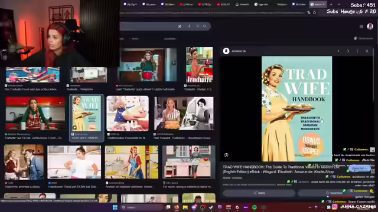
Task: Open File Explorer from the taskbar
Action: click(x=185, y=207)
